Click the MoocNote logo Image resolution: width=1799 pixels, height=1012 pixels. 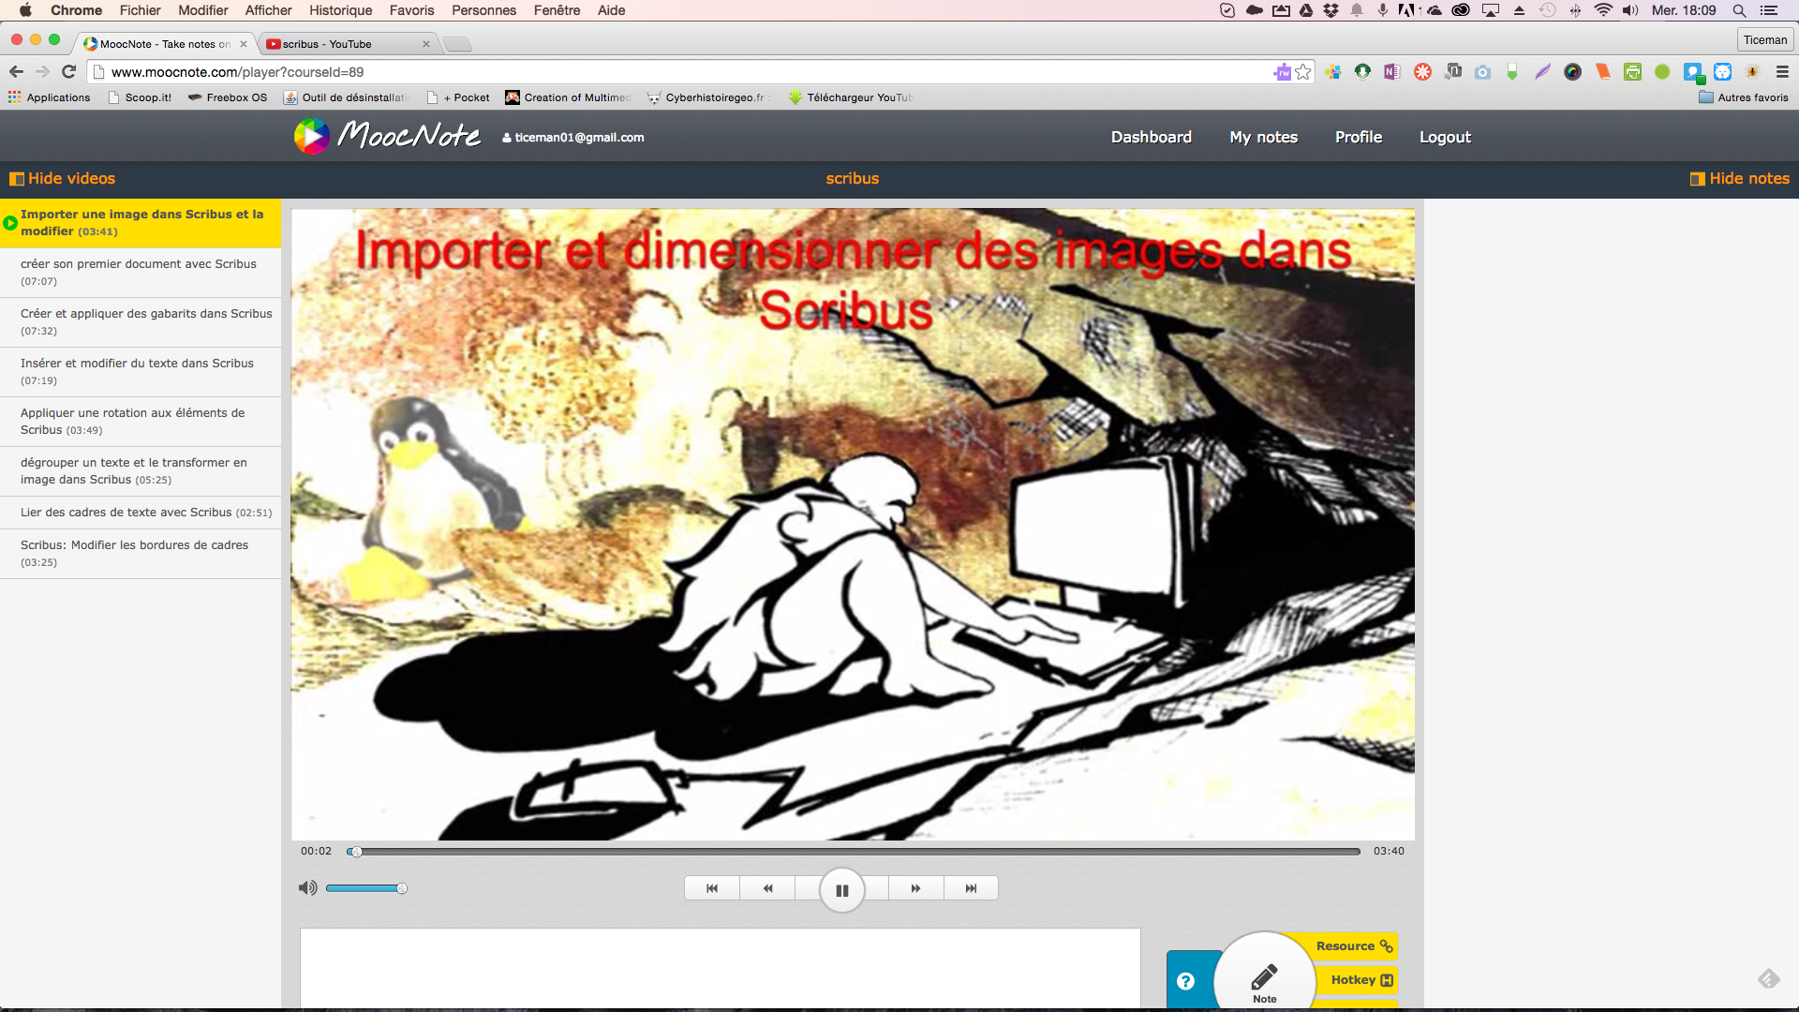(387, 137)
